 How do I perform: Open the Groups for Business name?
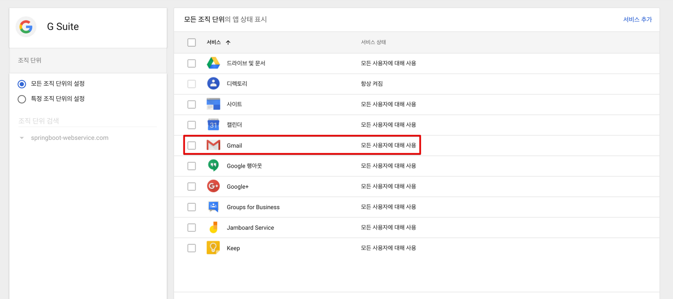pyautogui.click(x=253, y=207)
